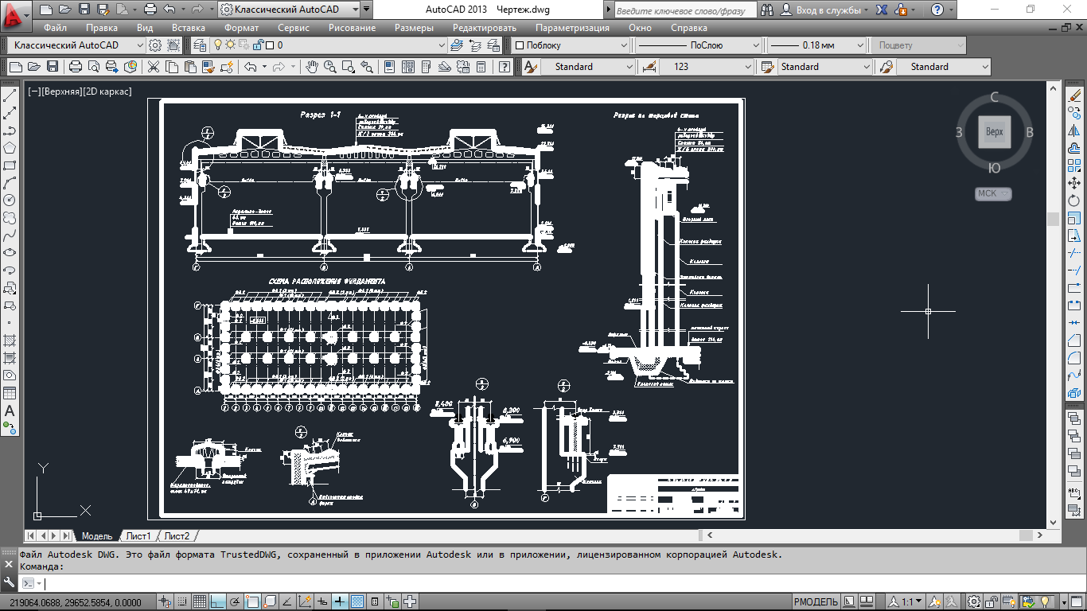Click the Верх face on ViewCube

click(995, 131)
